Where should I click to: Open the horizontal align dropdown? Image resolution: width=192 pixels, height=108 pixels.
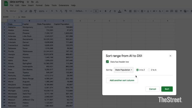tap(143, 11)
